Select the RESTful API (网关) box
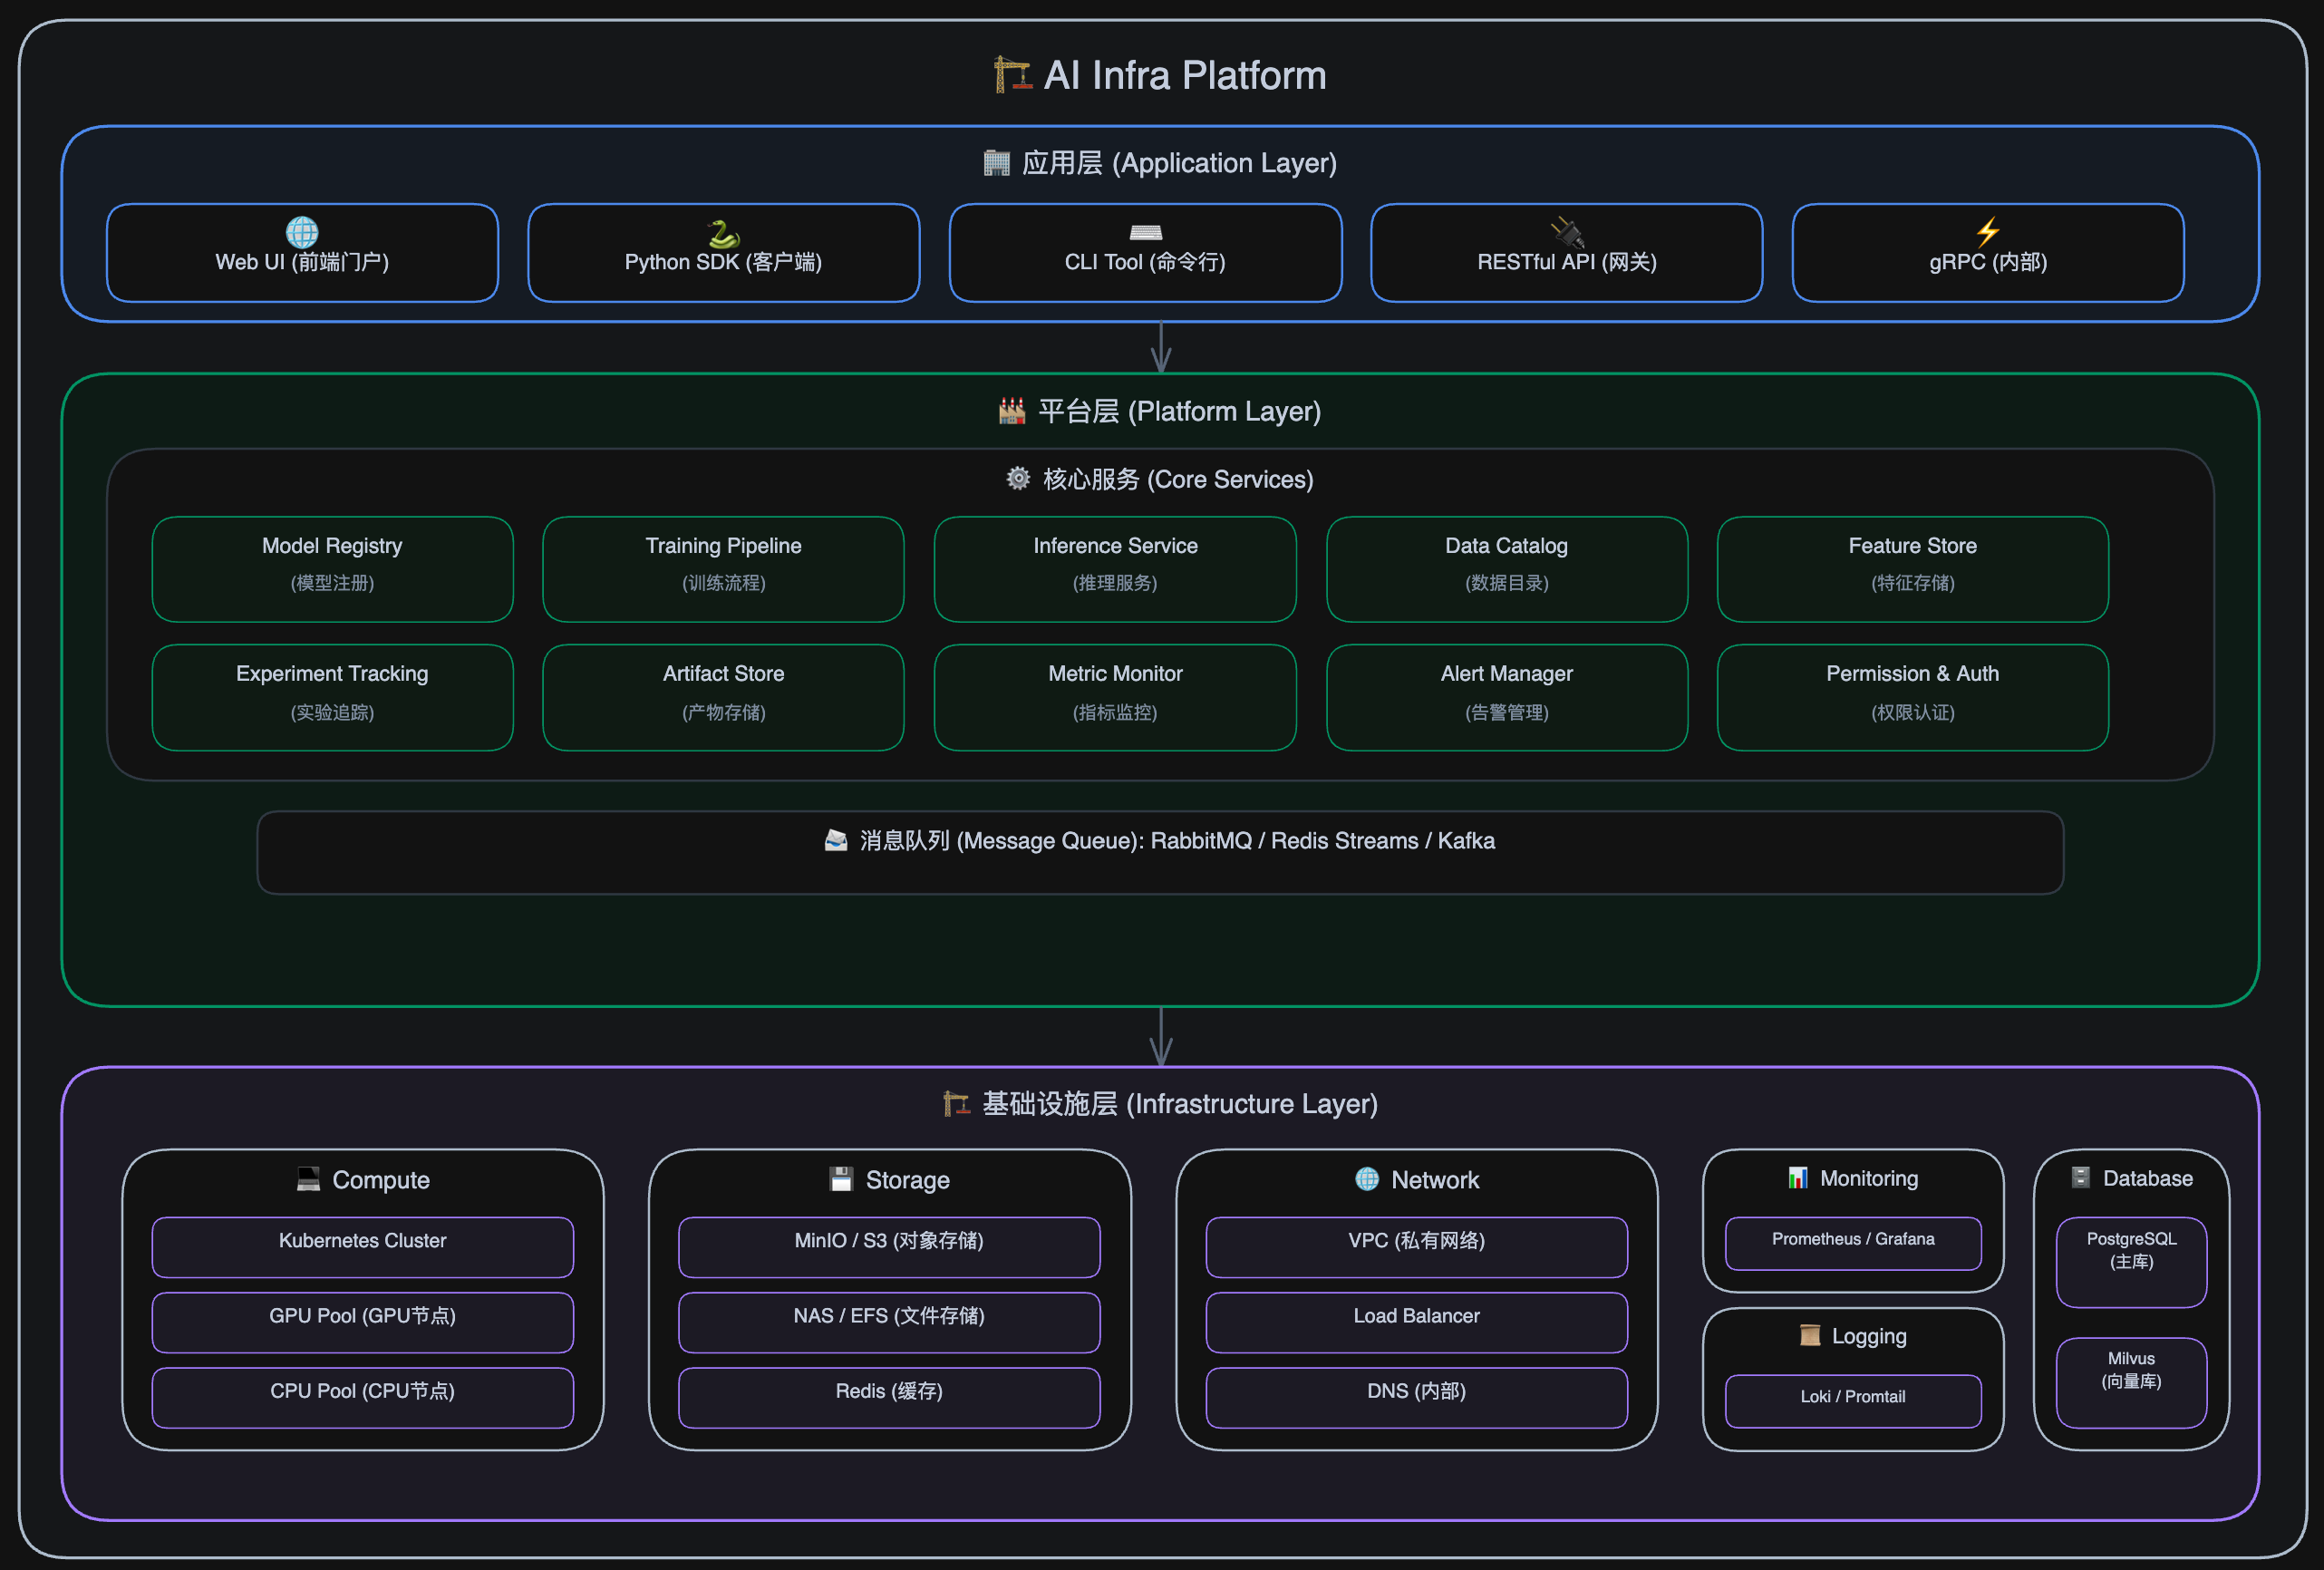The width and height of the screenshot is (2324, 1570). pos(1567,253)
